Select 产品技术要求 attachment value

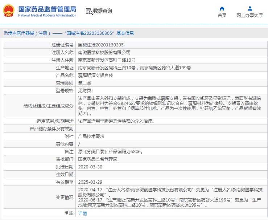(91, 137)
